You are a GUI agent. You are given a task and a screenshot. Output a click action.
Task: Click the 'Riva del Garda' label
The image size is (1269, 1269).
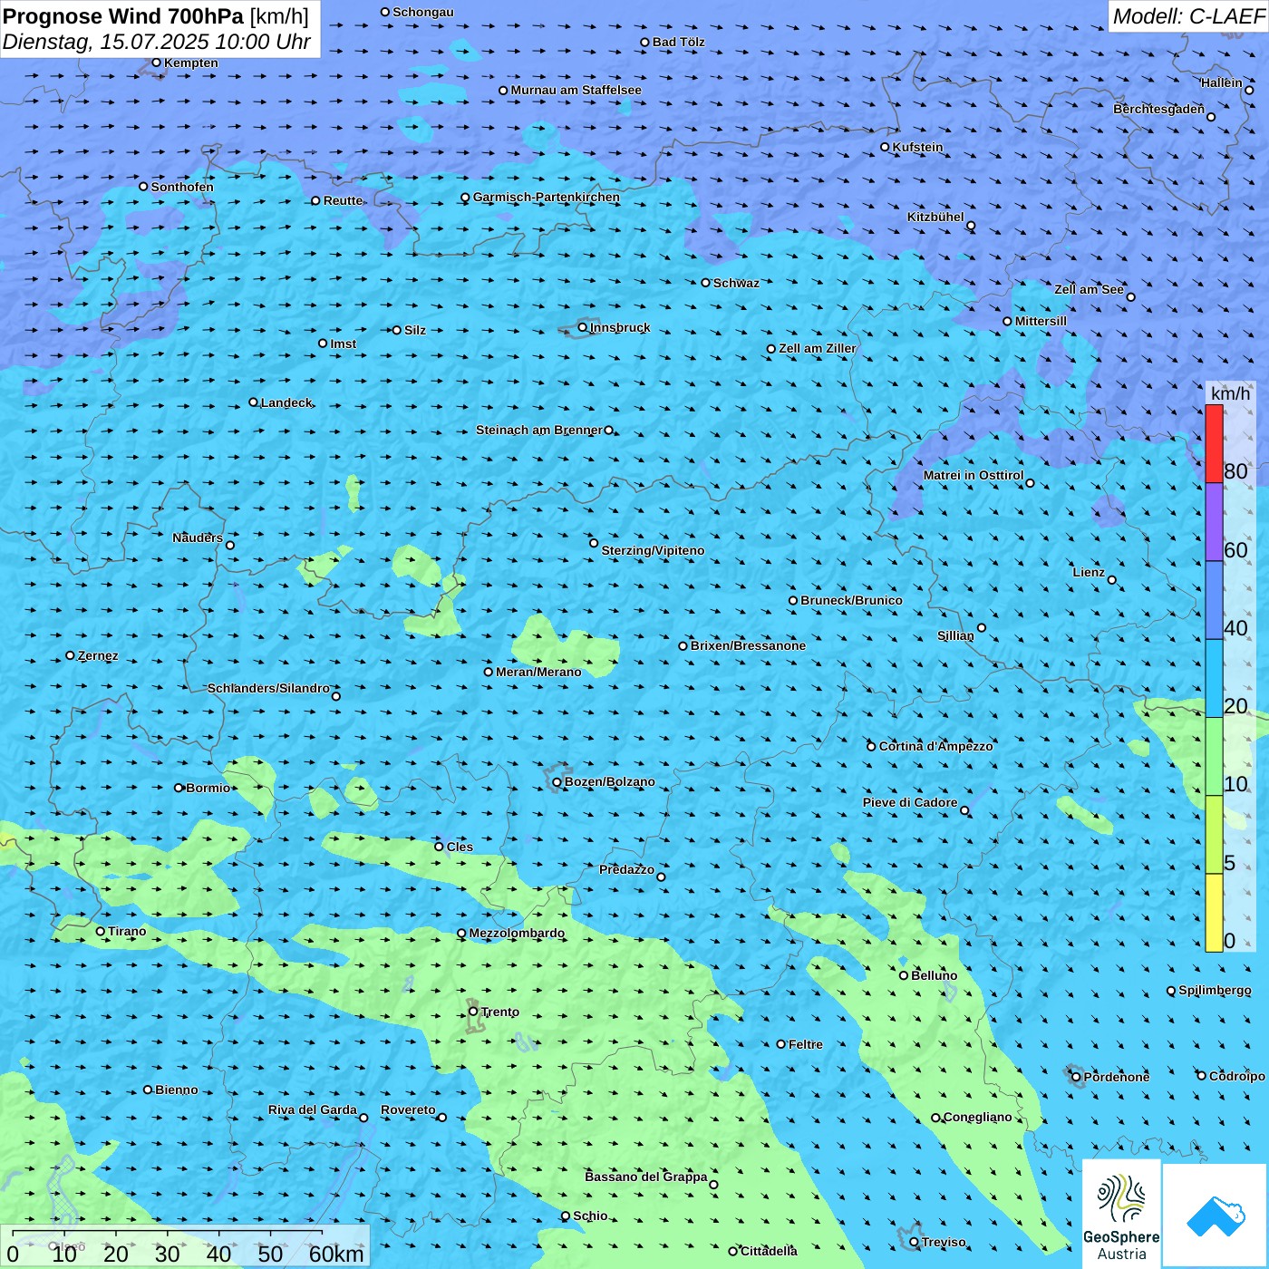313,1109
